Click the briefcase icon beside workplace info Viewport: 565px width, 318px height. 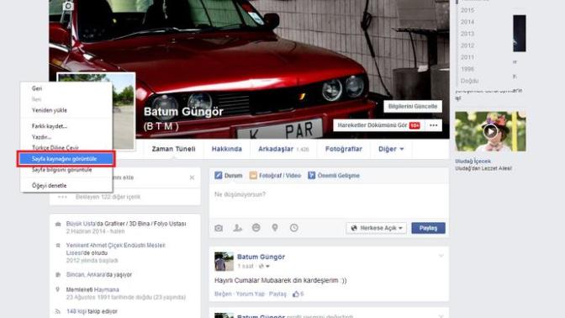[58, 225]
